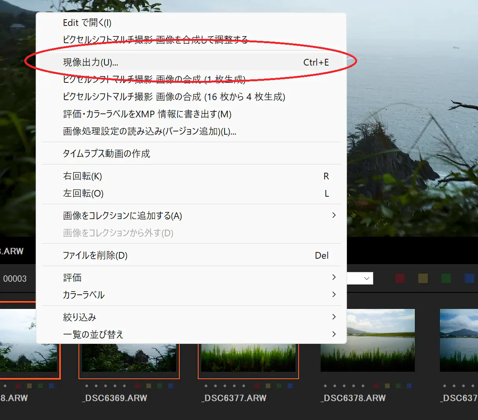This screenshot has width=478, height=420.
Task: Apply yellow color label to _DSC6377.ARW
Action: tap(268, 386)
